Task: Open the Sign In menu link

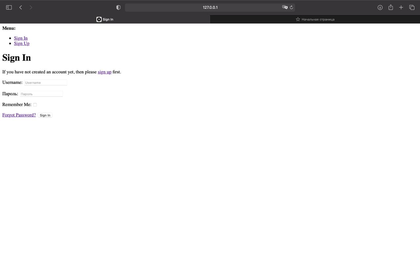Action: [21, 38]
